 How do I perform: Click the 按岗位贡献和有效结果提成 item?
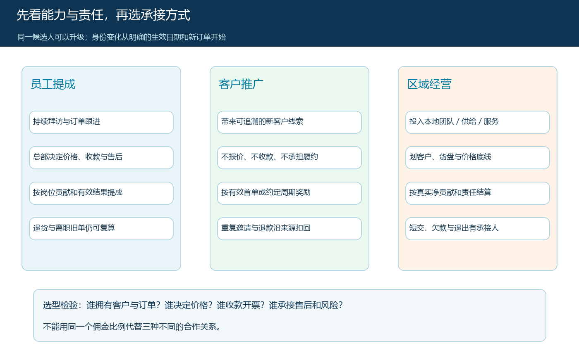click(x=101, y=193)
